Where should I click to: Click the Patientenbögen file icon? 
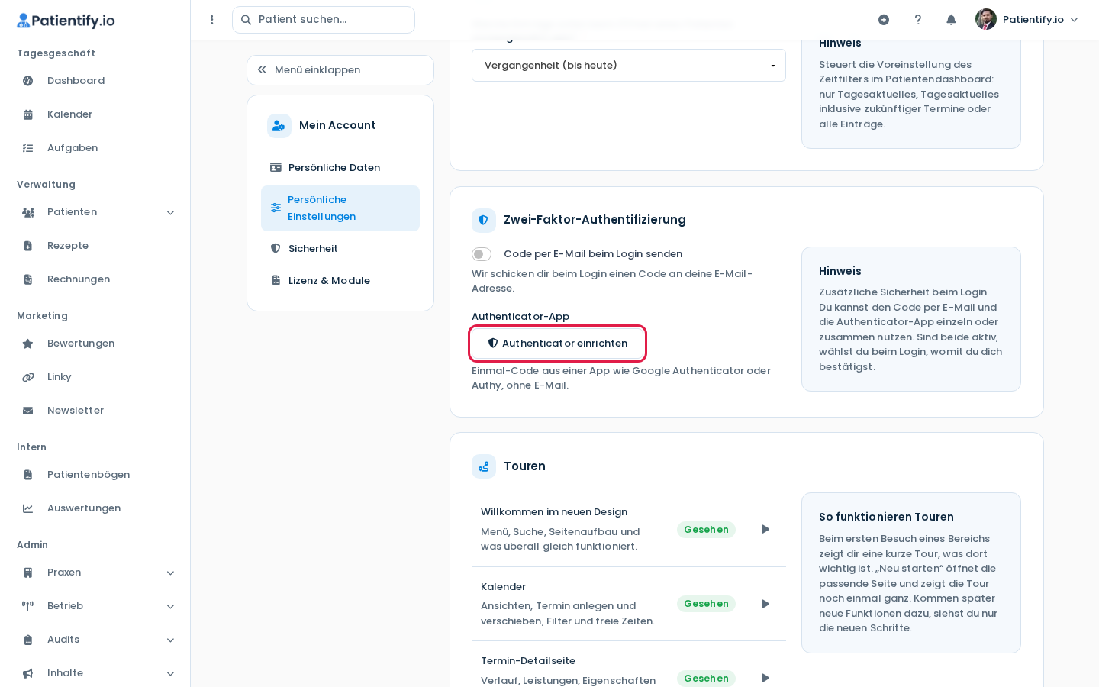click(x=28, y=475)
